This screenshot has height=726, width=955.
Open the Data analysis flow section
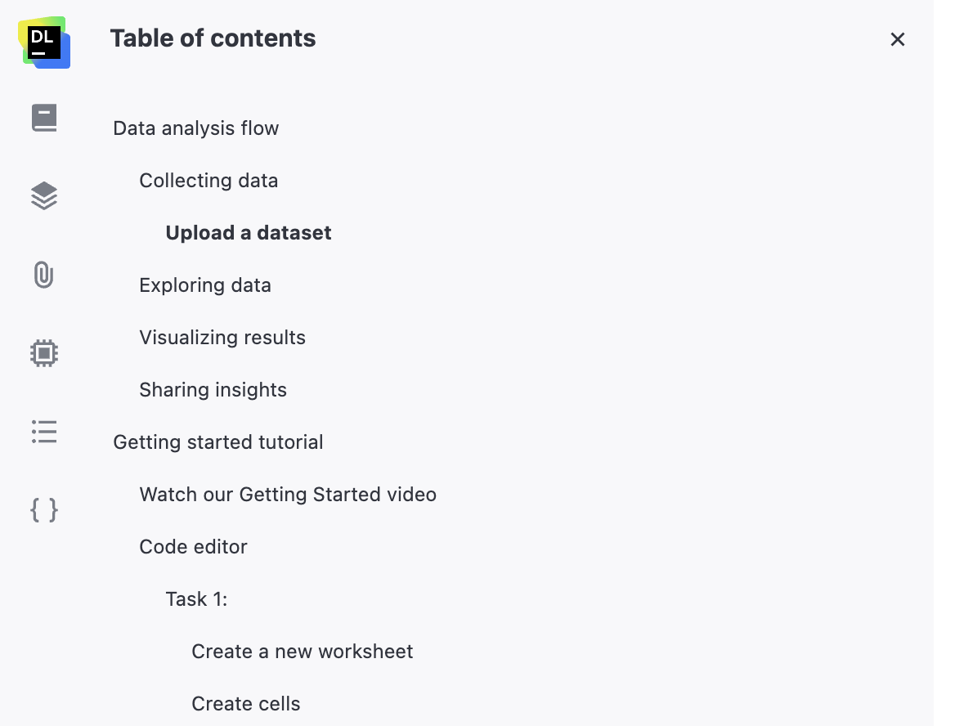[x=195, y=128]
